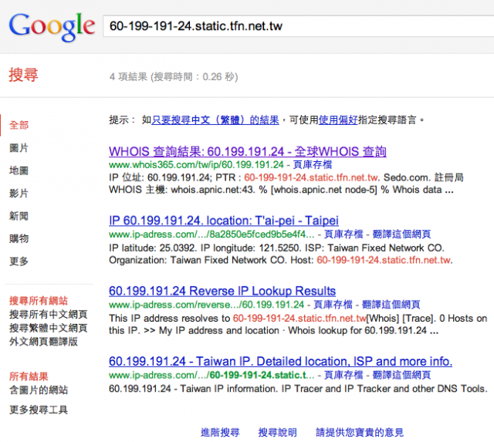Click 翻譯這個網頁 for Reverse IP Lookup result
This screenshot has width=494, height=442.
391,305
